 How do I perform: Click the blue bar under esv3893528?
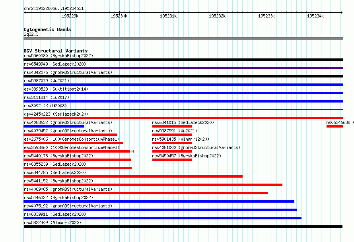coord(183,93)
